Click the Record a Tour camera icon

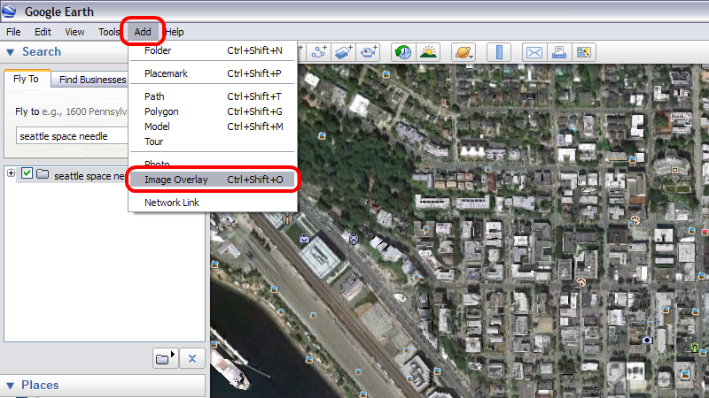368,52
